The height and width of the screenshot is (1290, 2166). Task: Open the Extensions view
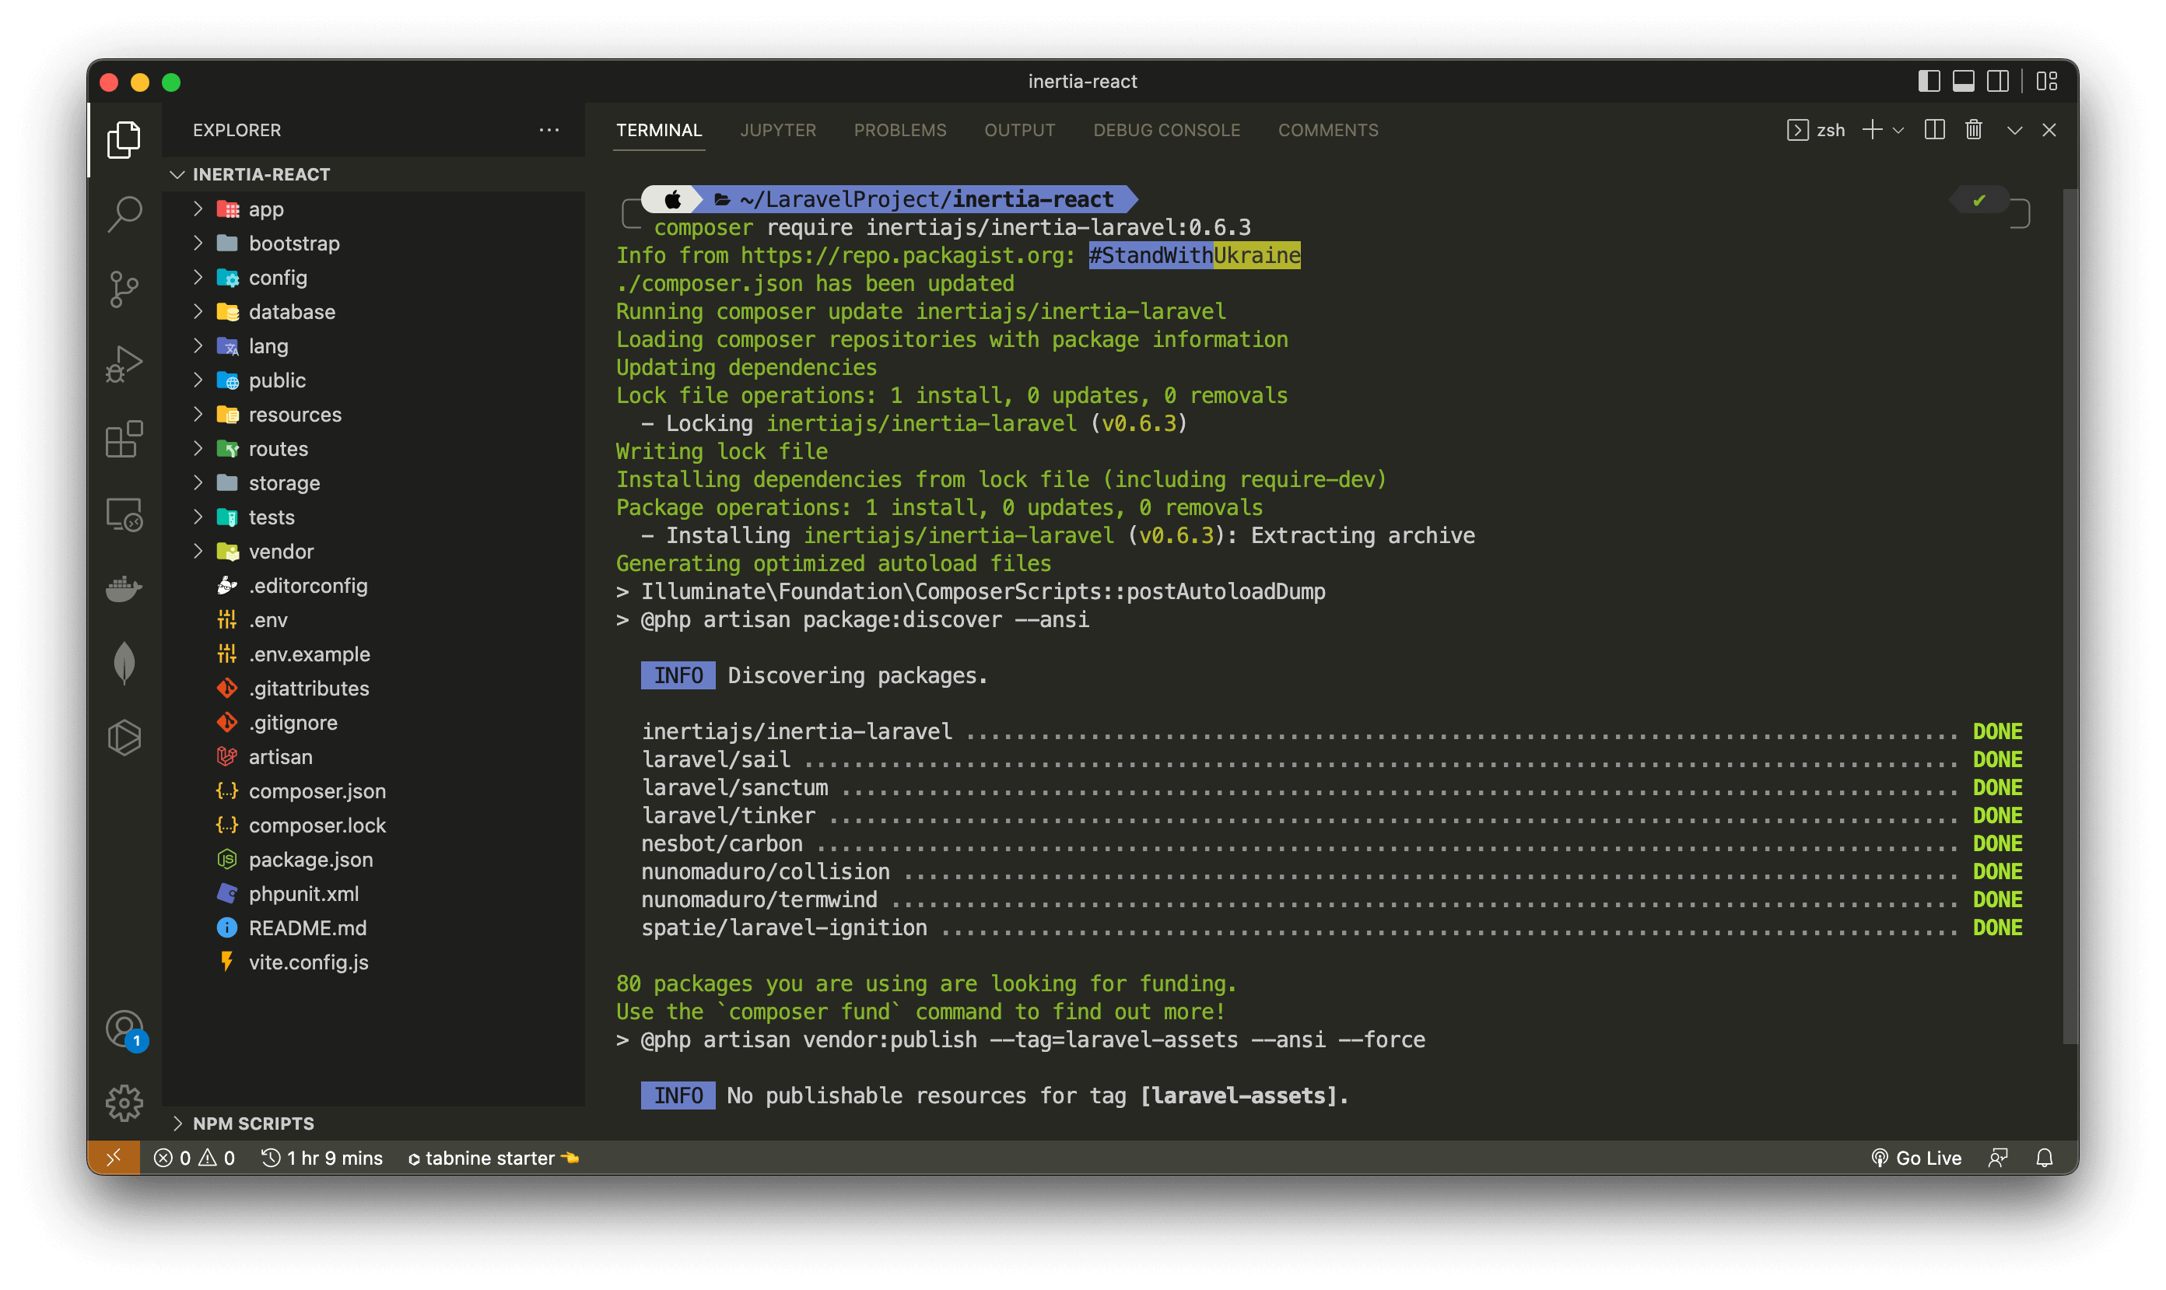124,439
